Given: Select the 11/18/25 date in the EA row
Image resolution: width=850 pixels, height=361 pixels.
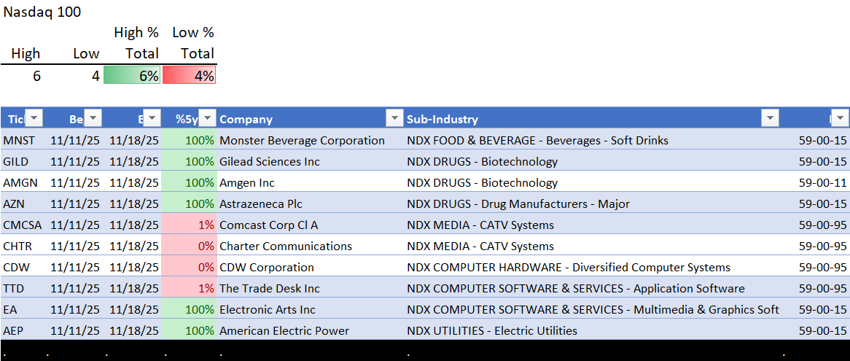Looking at the screenshot, I should (x=133, y=309).
